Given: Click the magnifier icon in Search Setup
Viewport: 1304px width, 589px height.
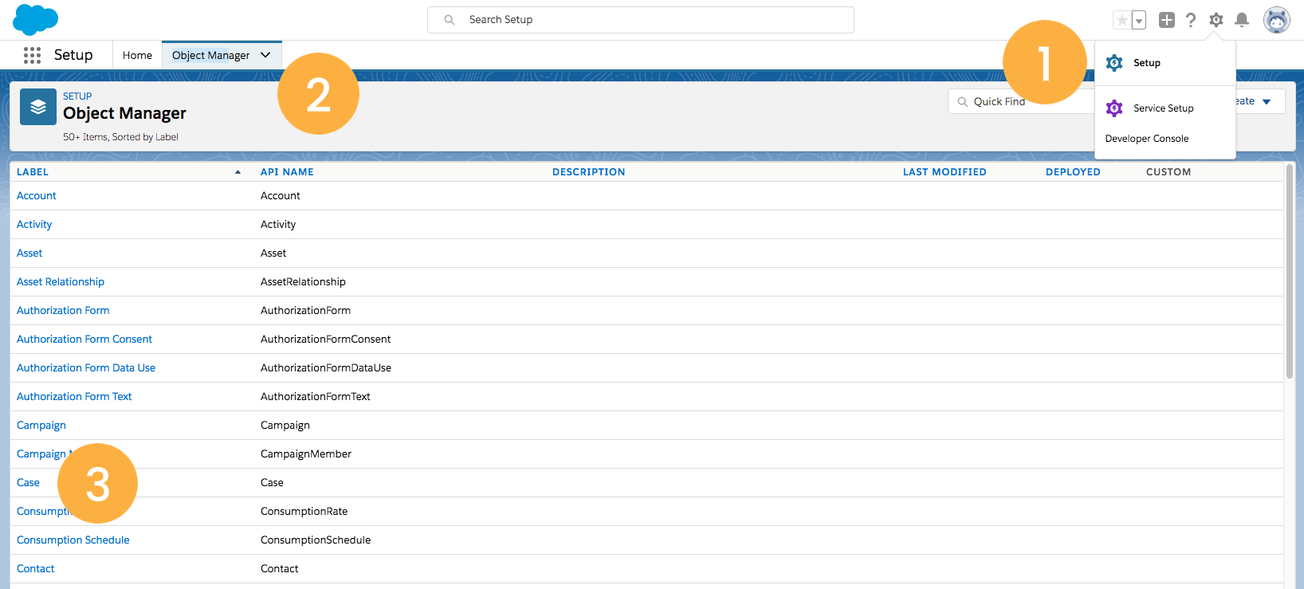Looking at the screenshot, I should (450, 20).
